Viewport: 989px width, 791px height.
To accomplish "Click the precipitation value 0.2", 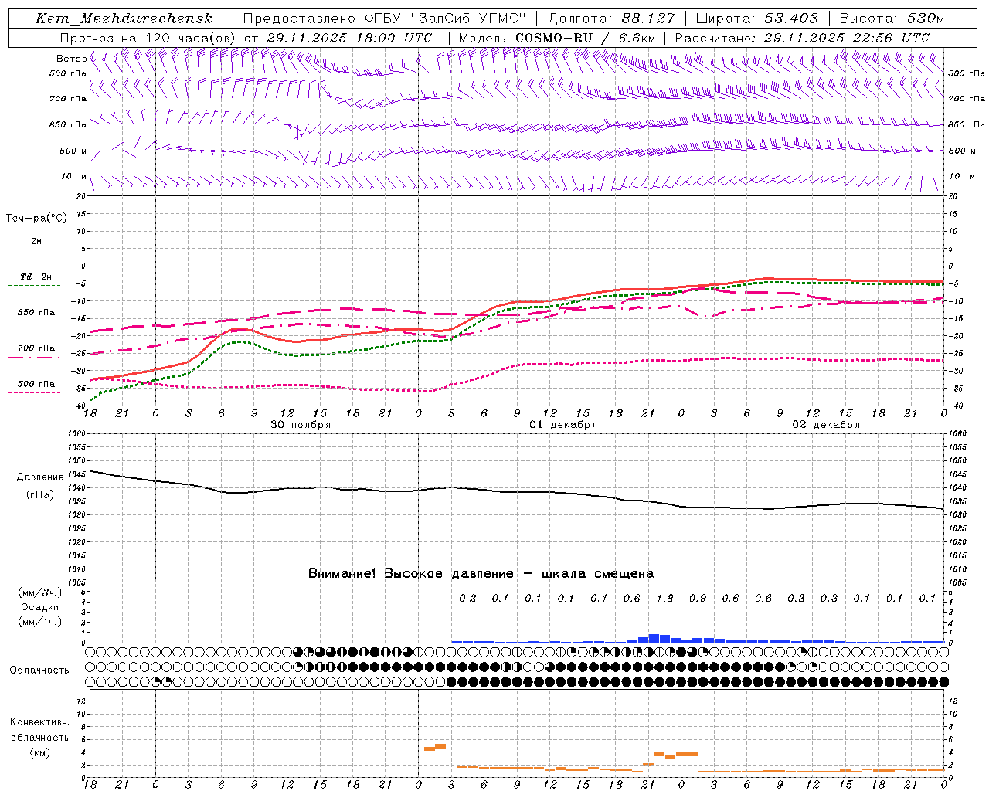I will tap(467, 599).
